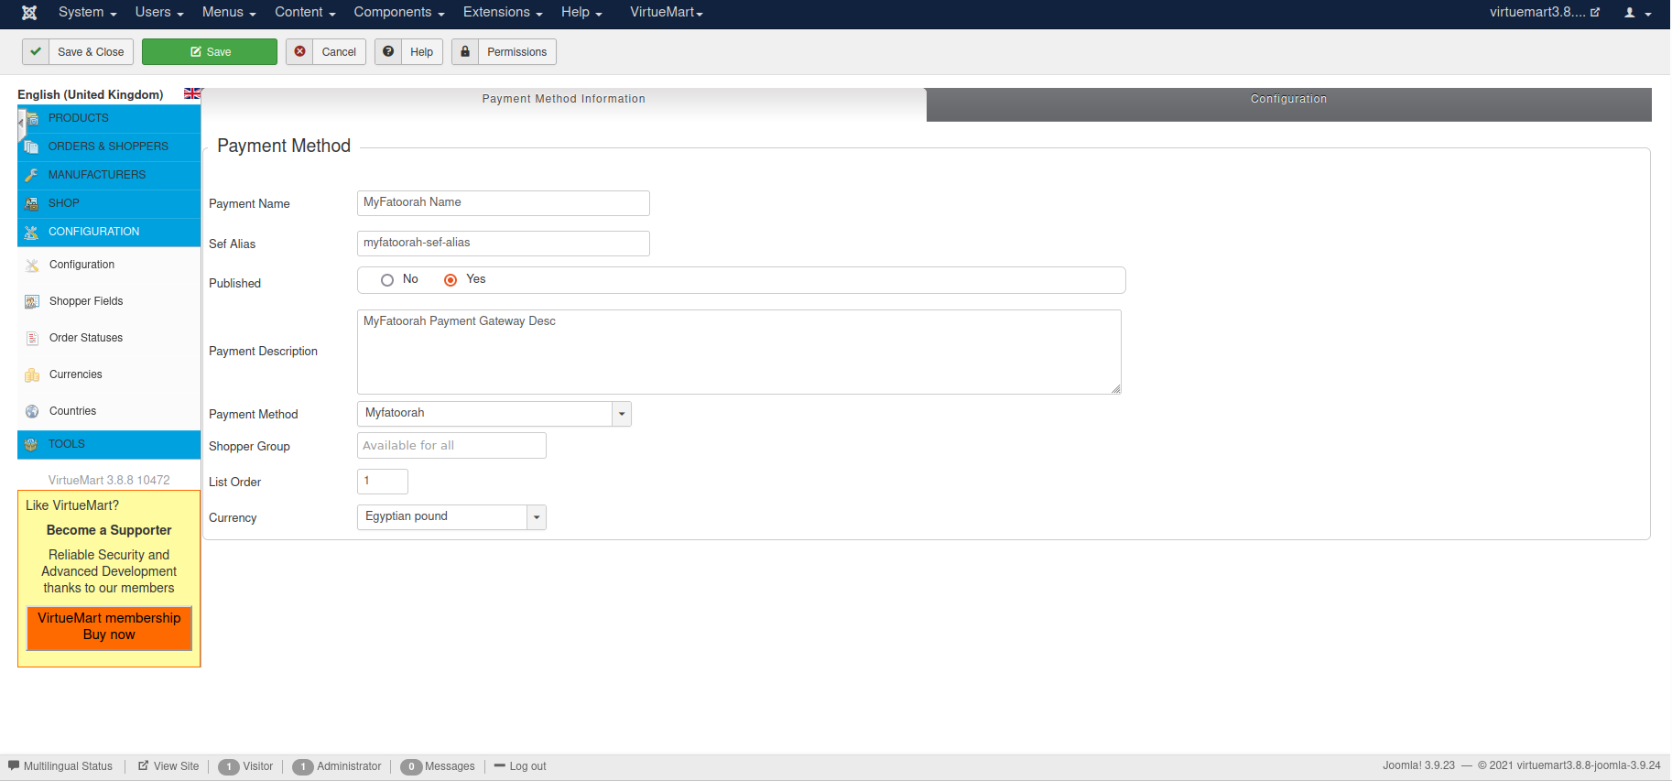Click the Joomla logo icon
The image size is (1672, 781).
click(x=29, y=13)
